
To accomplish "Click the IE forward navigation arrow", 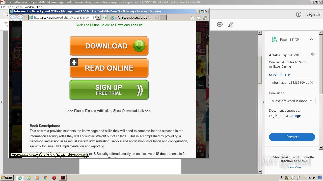I will click(x=20, y=17).
